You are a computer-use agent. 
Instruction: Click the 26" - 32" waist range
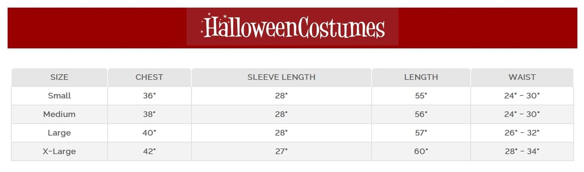point(522,133)
